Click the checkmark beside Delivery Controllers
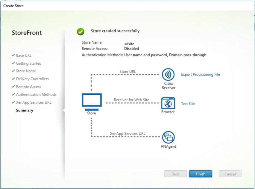Screen dimensions: 255x189 (x=13, y=79)
